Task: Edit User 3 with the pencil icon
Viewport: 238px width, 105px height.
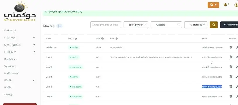Action: click(237, 77)
